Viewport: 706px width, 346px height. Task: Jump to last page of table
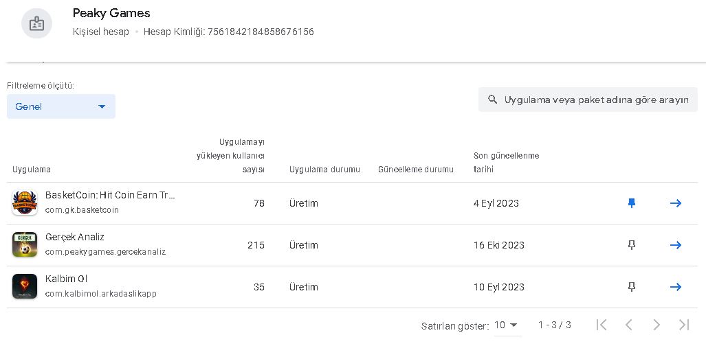685,325
